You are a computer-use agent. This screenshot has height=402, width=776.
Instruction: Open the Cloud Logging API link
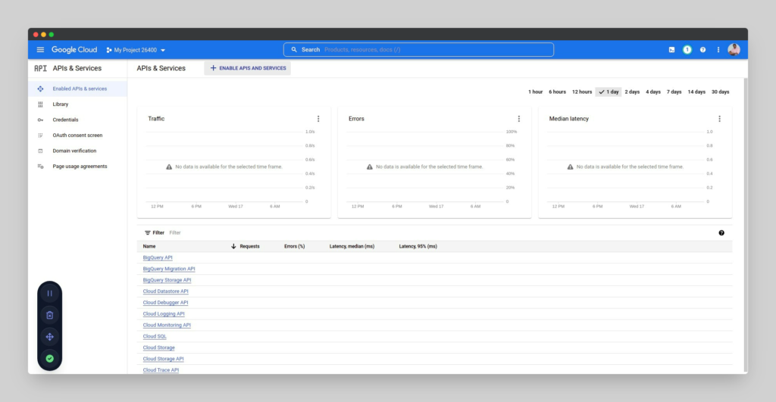[164, 314]
